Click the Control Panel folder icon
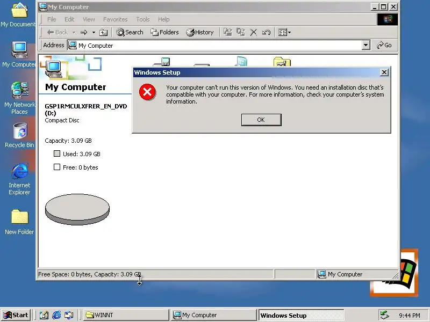 (x=282, y=62)
